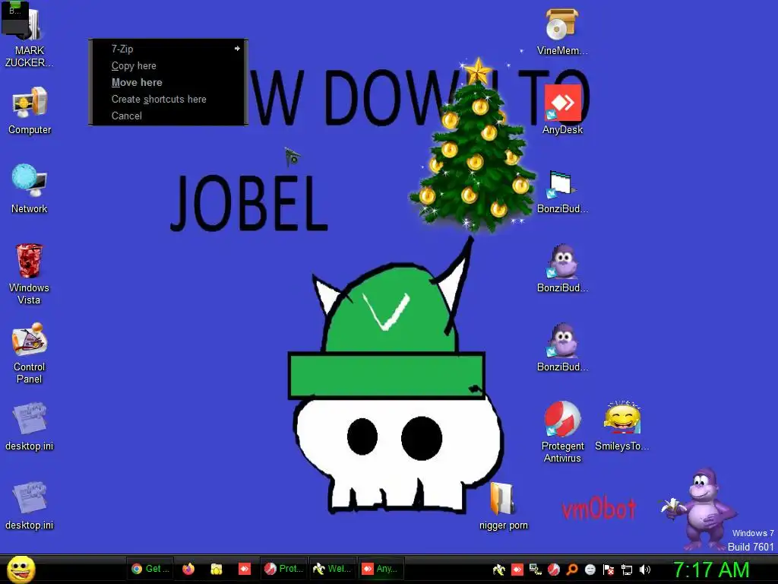Image resolution: width=778 pixels, height=584 pixels.
Task: Switch to the 'Wel...' BonziBuddy taskbar window
Action: coord(333,569)
